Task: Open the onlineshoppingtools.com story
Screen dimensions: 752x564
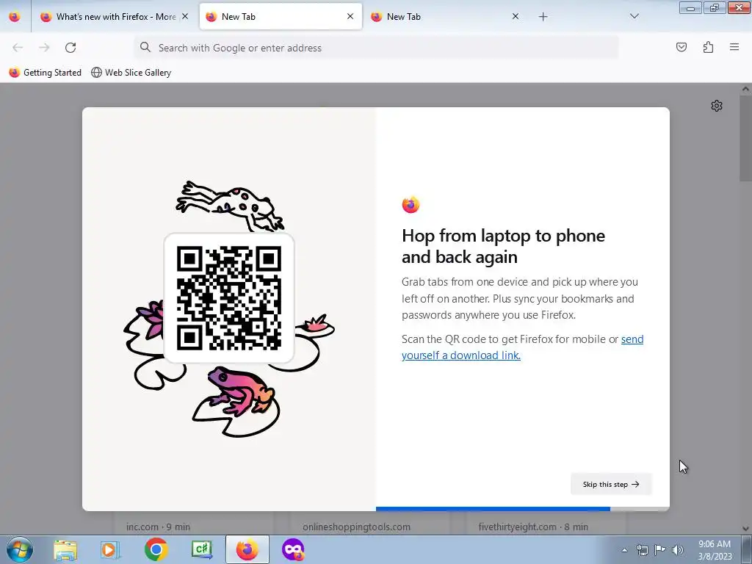Action: pos(356,527)
